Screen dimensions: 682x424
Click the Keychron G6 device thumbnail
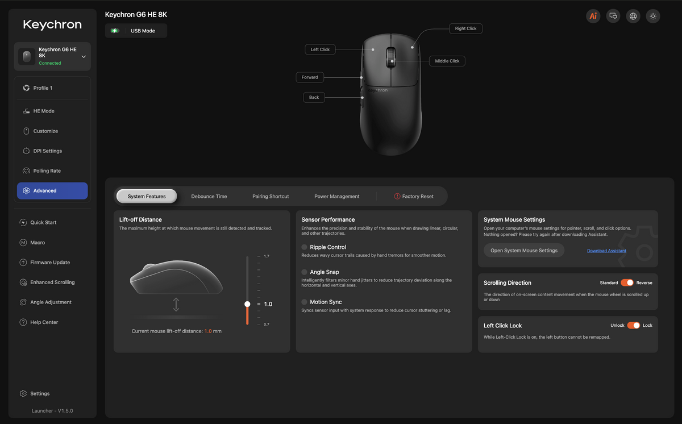click(27, 56)
